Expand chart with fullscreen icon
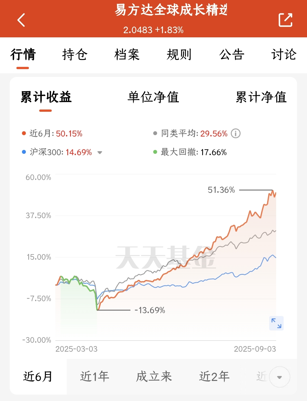 tap(276, 323)
